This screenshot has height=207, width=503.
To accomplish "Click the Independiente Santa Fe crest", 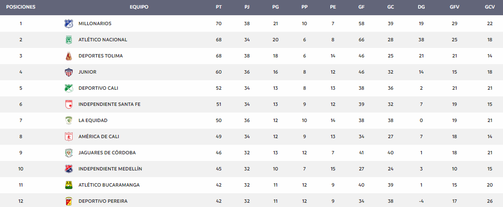I will [69, 104].
